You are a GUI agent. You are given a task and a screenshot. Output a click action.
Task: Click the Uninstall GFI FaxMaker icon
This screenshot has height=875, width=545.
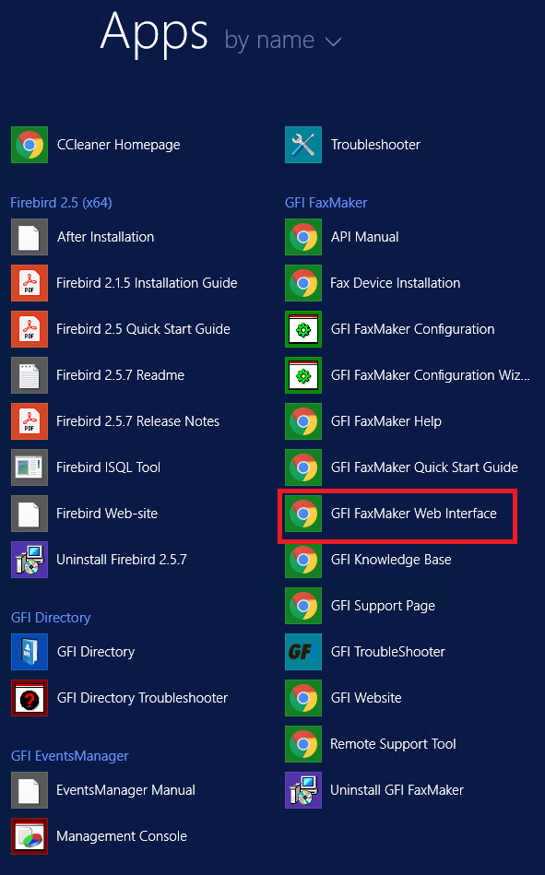click(x=303, y=790)
